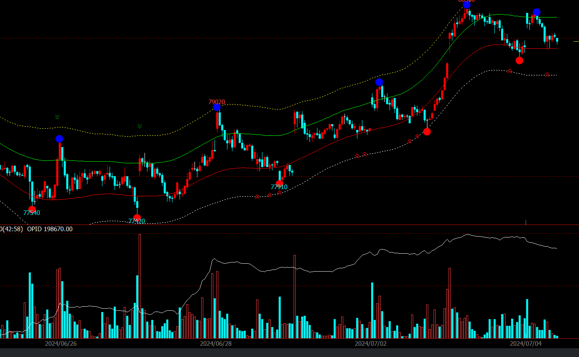Image resolution: width=579 pixels, height=357 pixels.
Task: Click the tallest volume bar in lower panel
Action: (140, 286)
